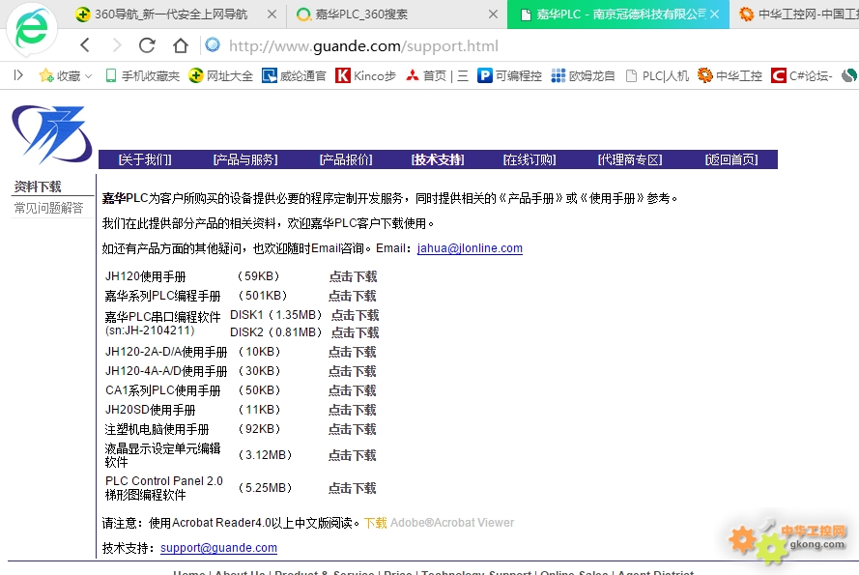Open 在线订购 navigation menu
The height and width of the screenshot is (575, 859).
tap(530, 159)
